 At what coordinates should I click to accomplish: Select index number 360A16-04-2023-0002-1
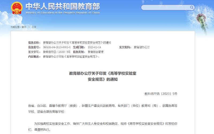(x=57, y=47)
